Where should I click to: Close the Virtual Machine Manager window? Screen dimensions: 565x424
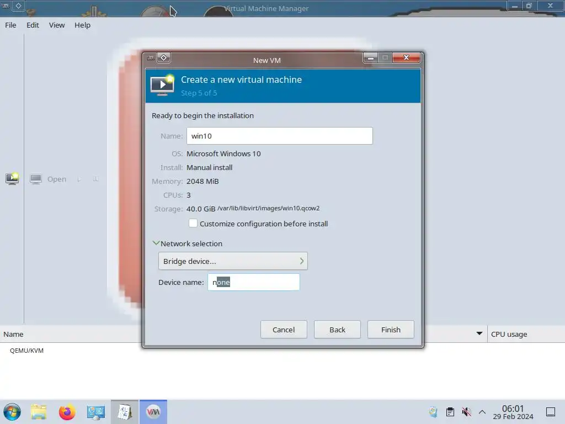point(550,6)
